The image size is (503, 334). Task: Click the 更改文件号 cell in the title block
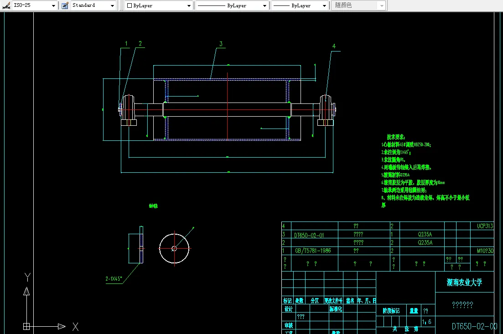click(334, 301)
